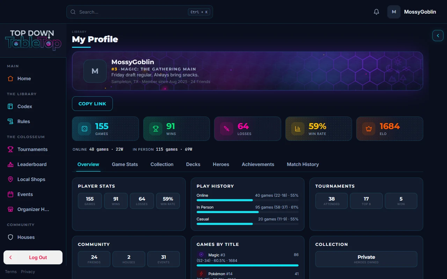The height and width of the screenshot is (279, 447).
Task: Collapse the side panel with the chevron button
Action: point(438,36)
